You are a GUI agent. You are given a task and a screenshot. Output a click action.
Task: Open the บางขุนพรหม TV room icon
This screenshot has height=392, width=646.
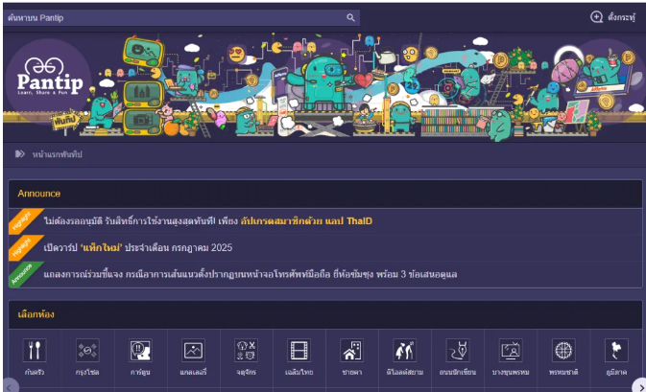(510, 353)
